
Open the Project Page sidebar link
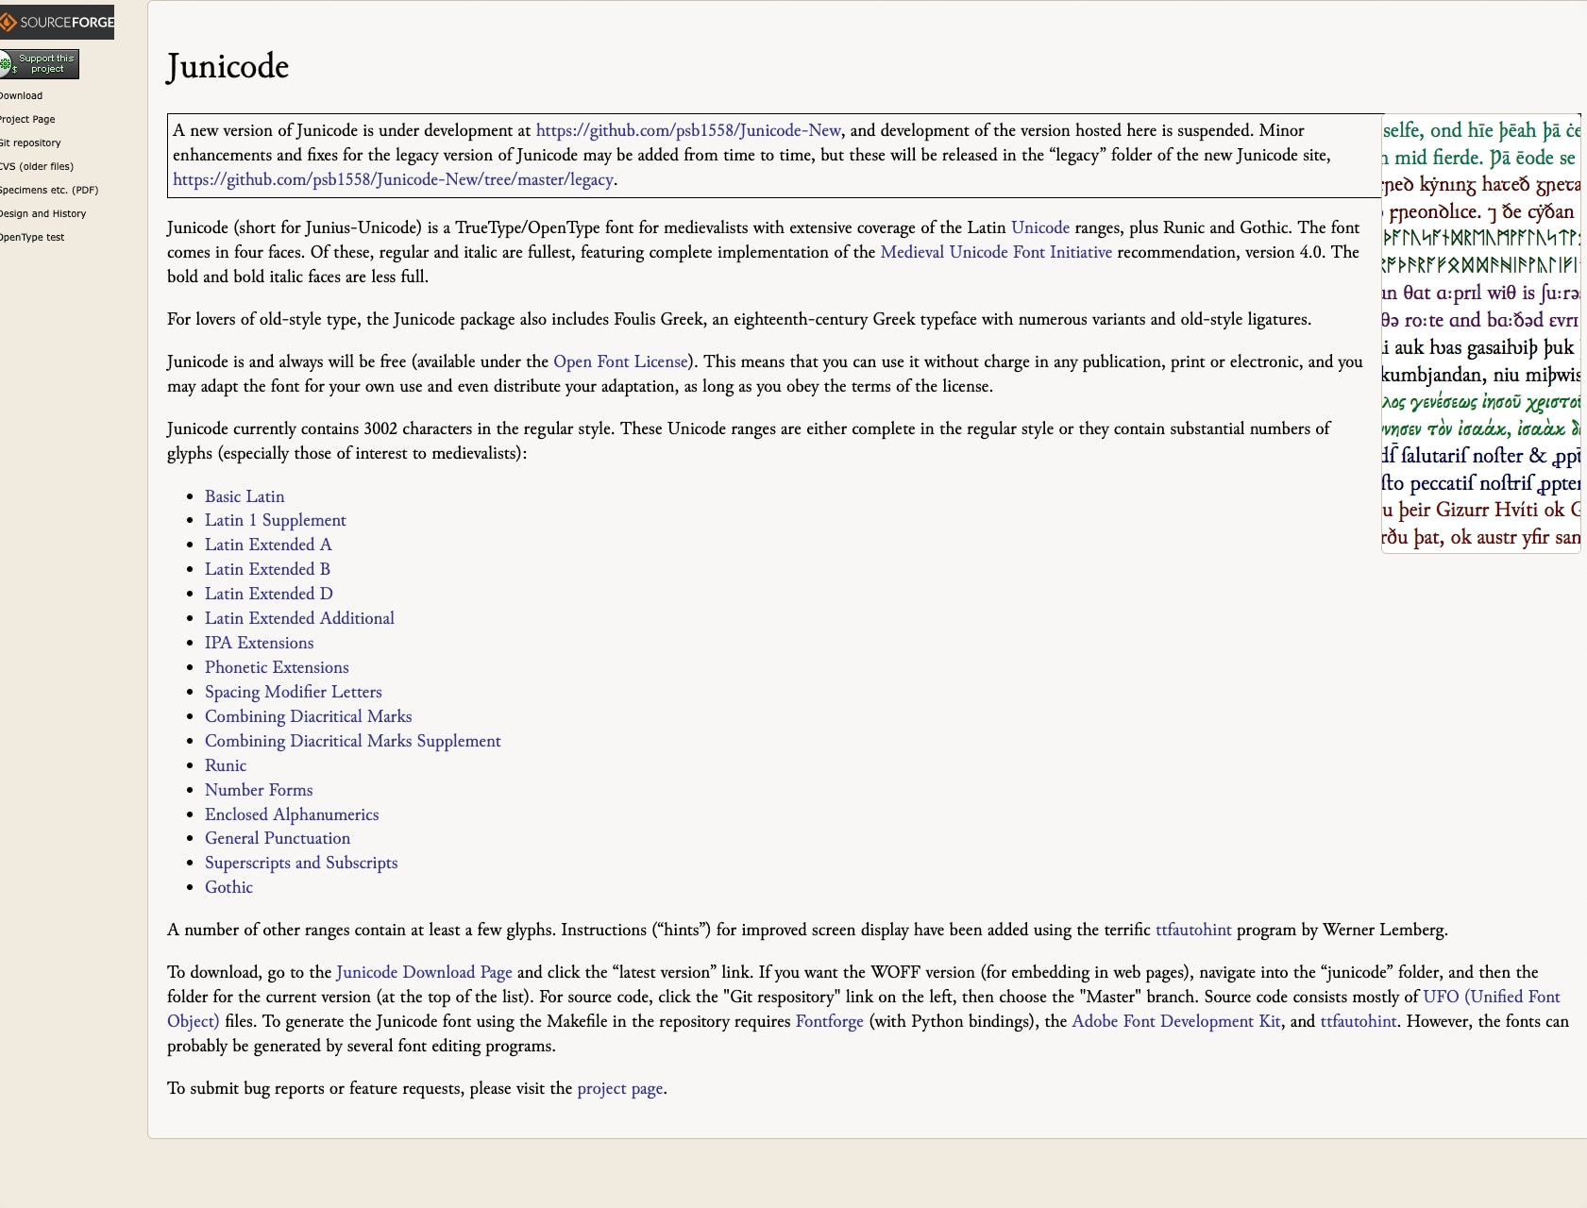pyautogui.click(x=27, y=119)
